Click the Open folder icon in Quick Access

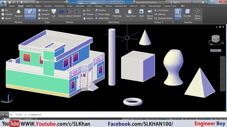pyautogui.click(x=13, y=2)
